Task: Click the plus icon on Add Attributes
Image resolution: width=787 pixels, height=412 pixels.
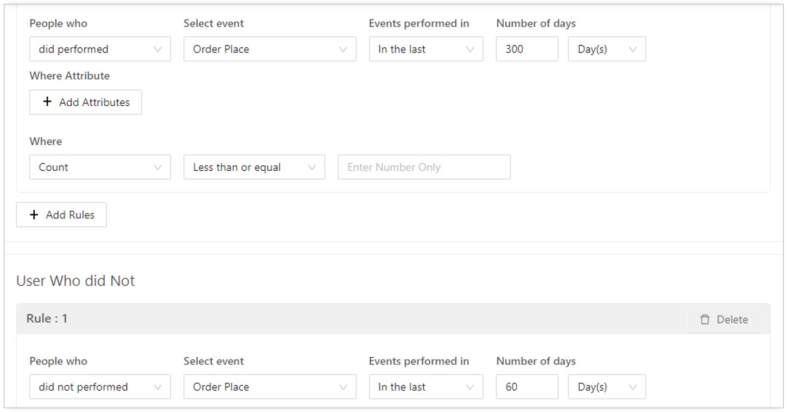Action: pyautogui.click(x=47, y=102)
